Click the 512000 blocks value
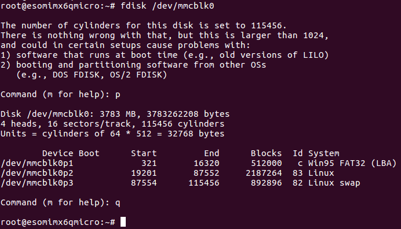The image size is (401, 229). pyautogui.click(x=266, y=163)
